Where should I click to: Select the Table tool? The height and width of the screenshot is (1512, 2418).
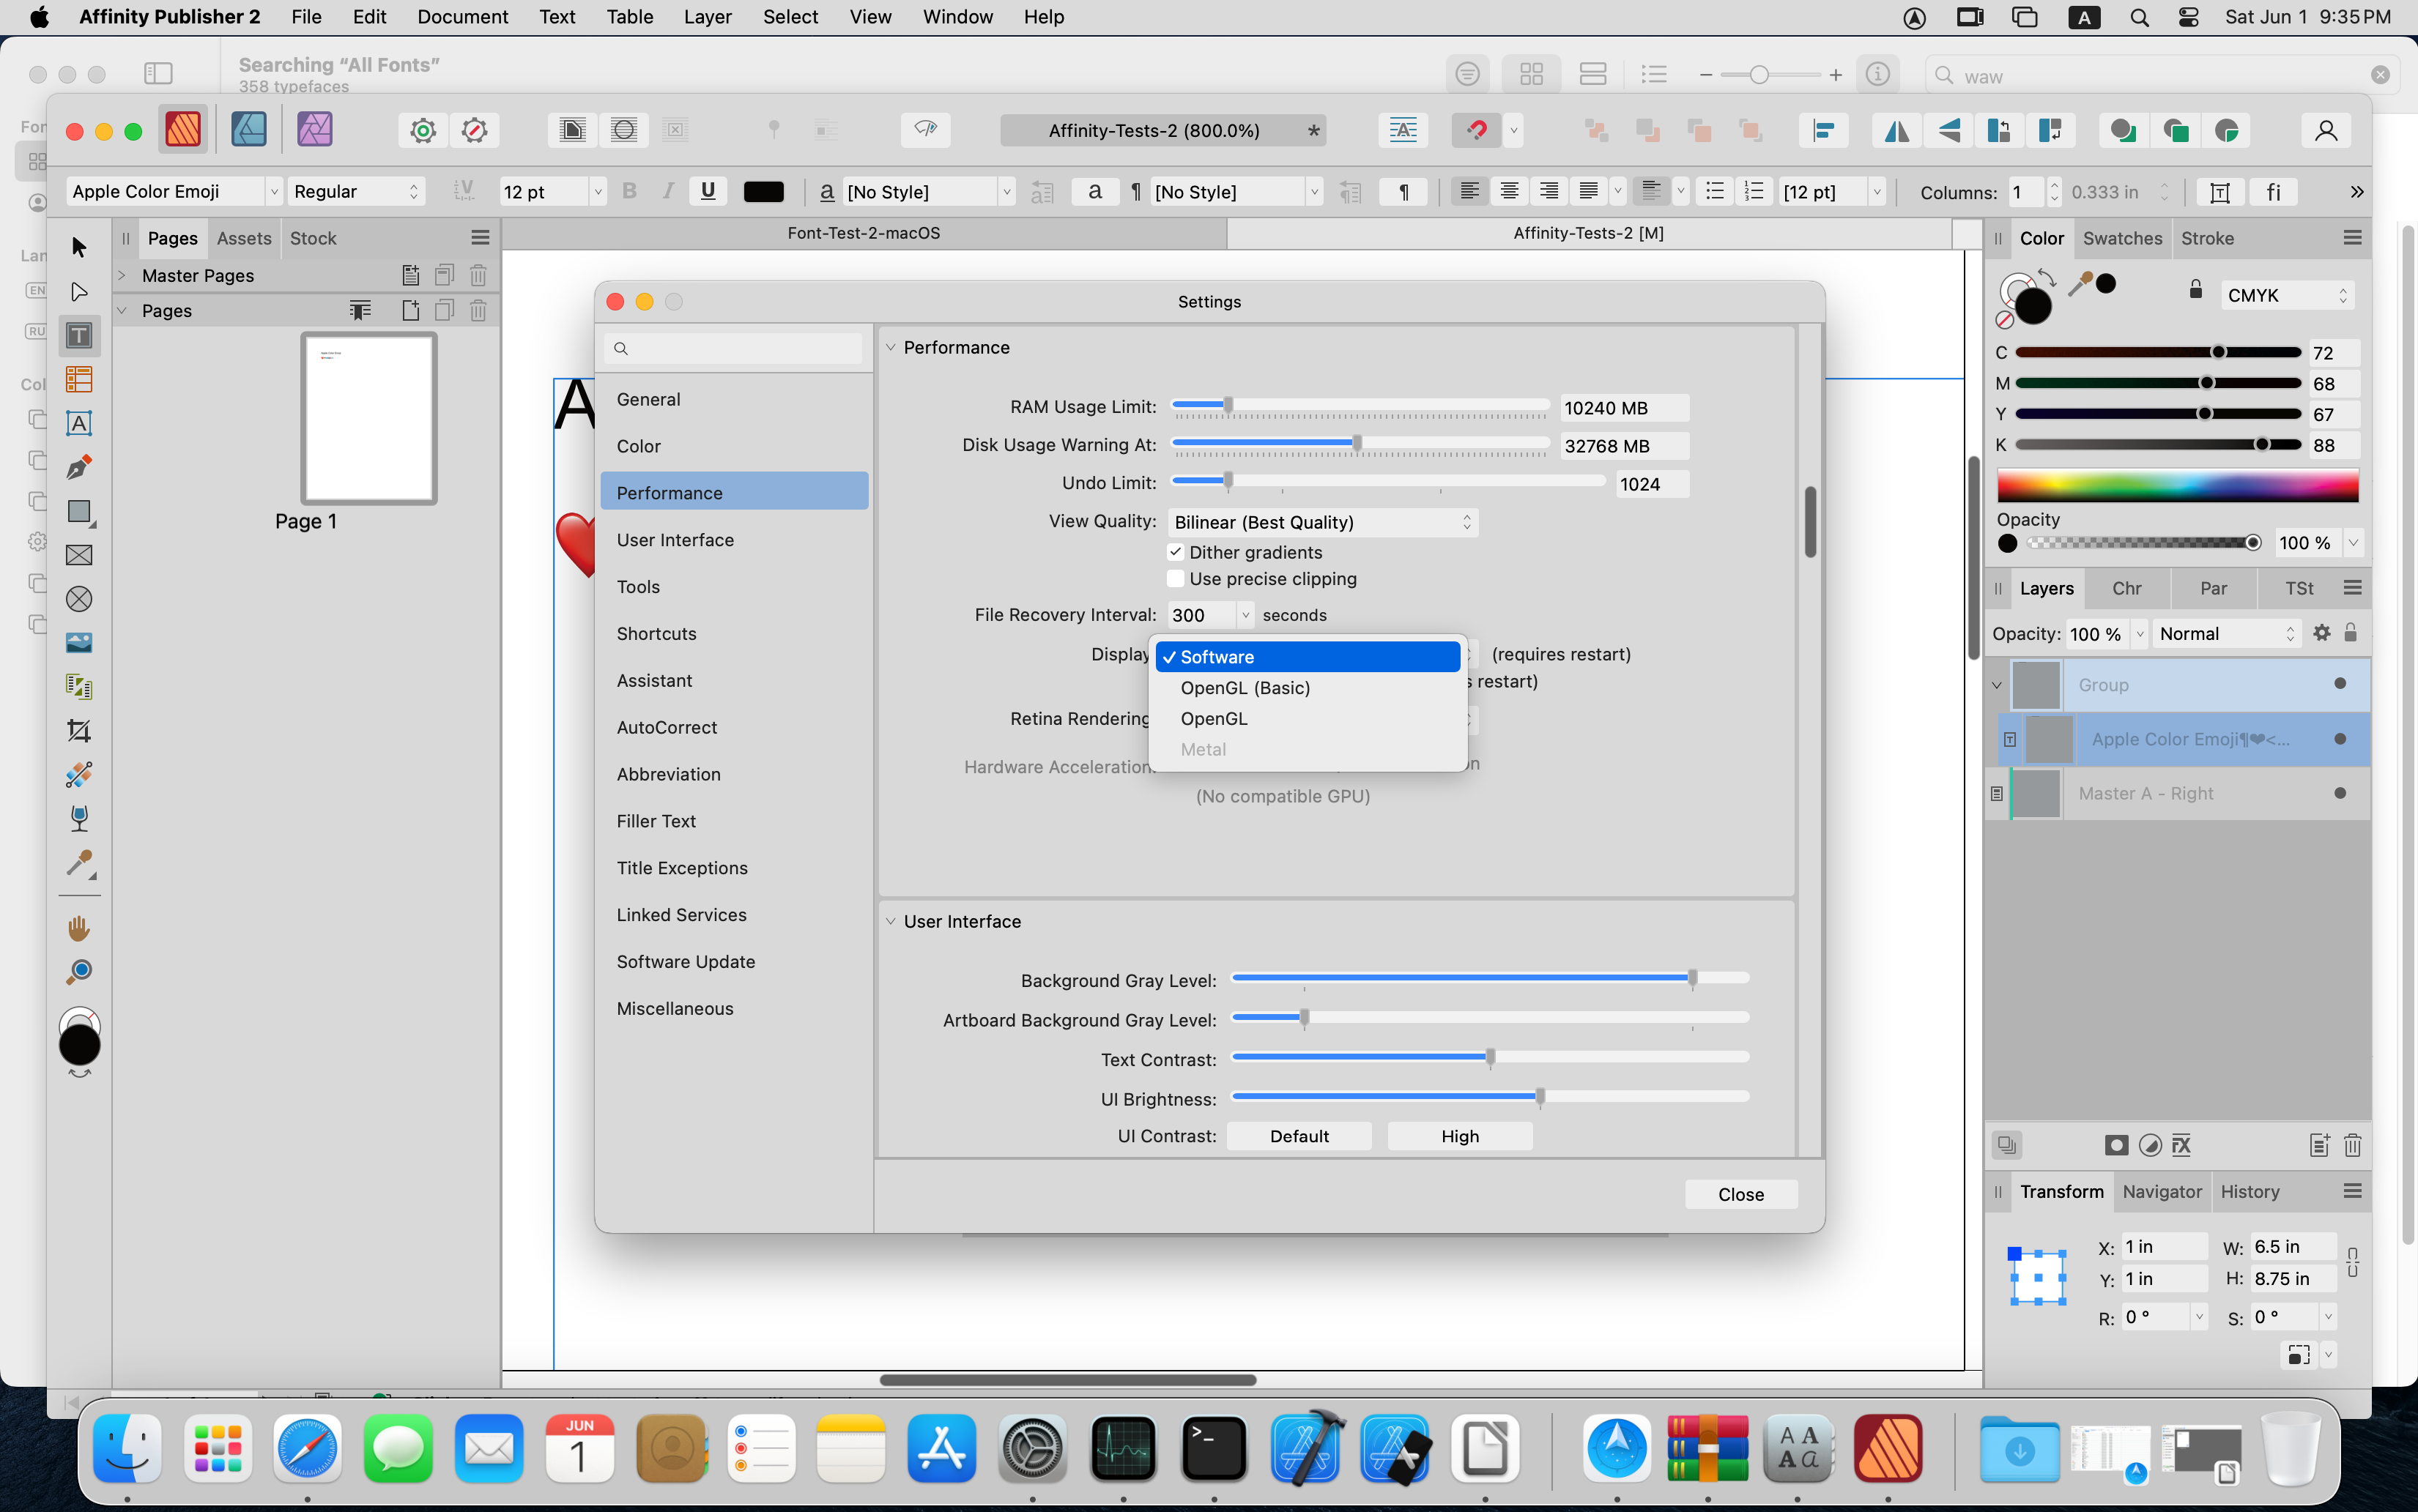tap(79, 380)
